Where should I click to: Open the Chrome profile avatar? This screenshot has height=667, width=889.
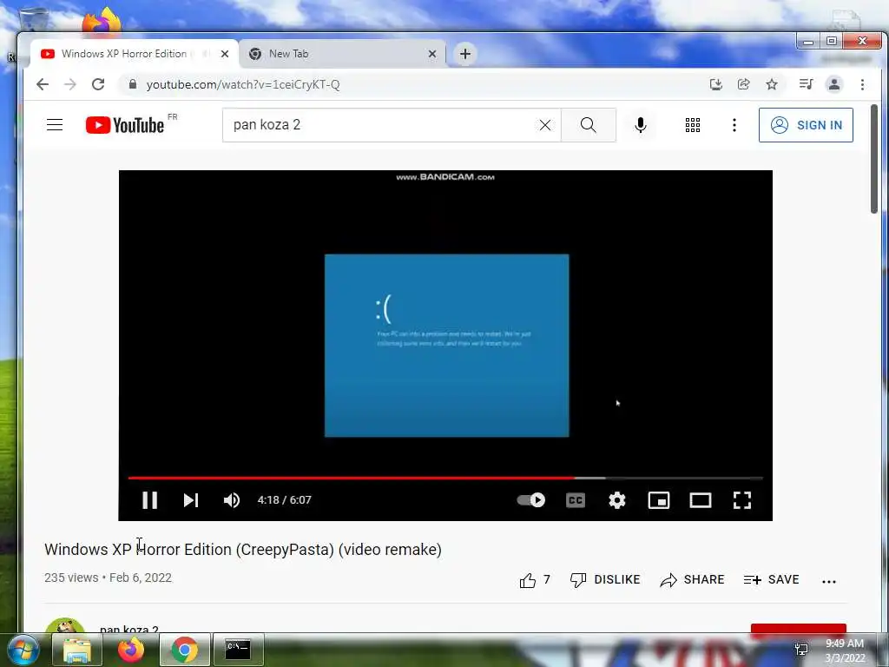[834, 84]
